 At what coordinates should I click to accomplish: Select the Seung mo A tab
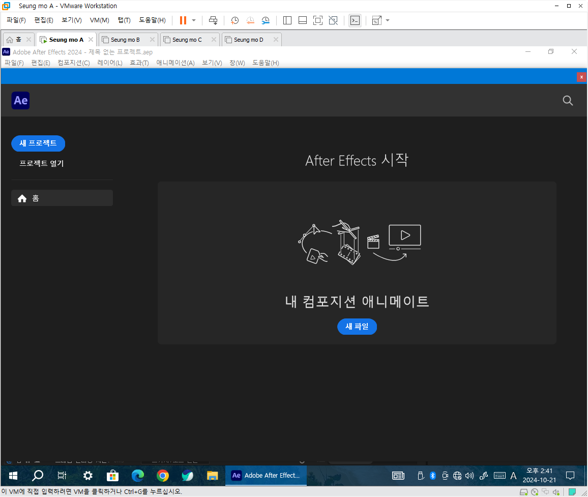[x=66, y=39]
